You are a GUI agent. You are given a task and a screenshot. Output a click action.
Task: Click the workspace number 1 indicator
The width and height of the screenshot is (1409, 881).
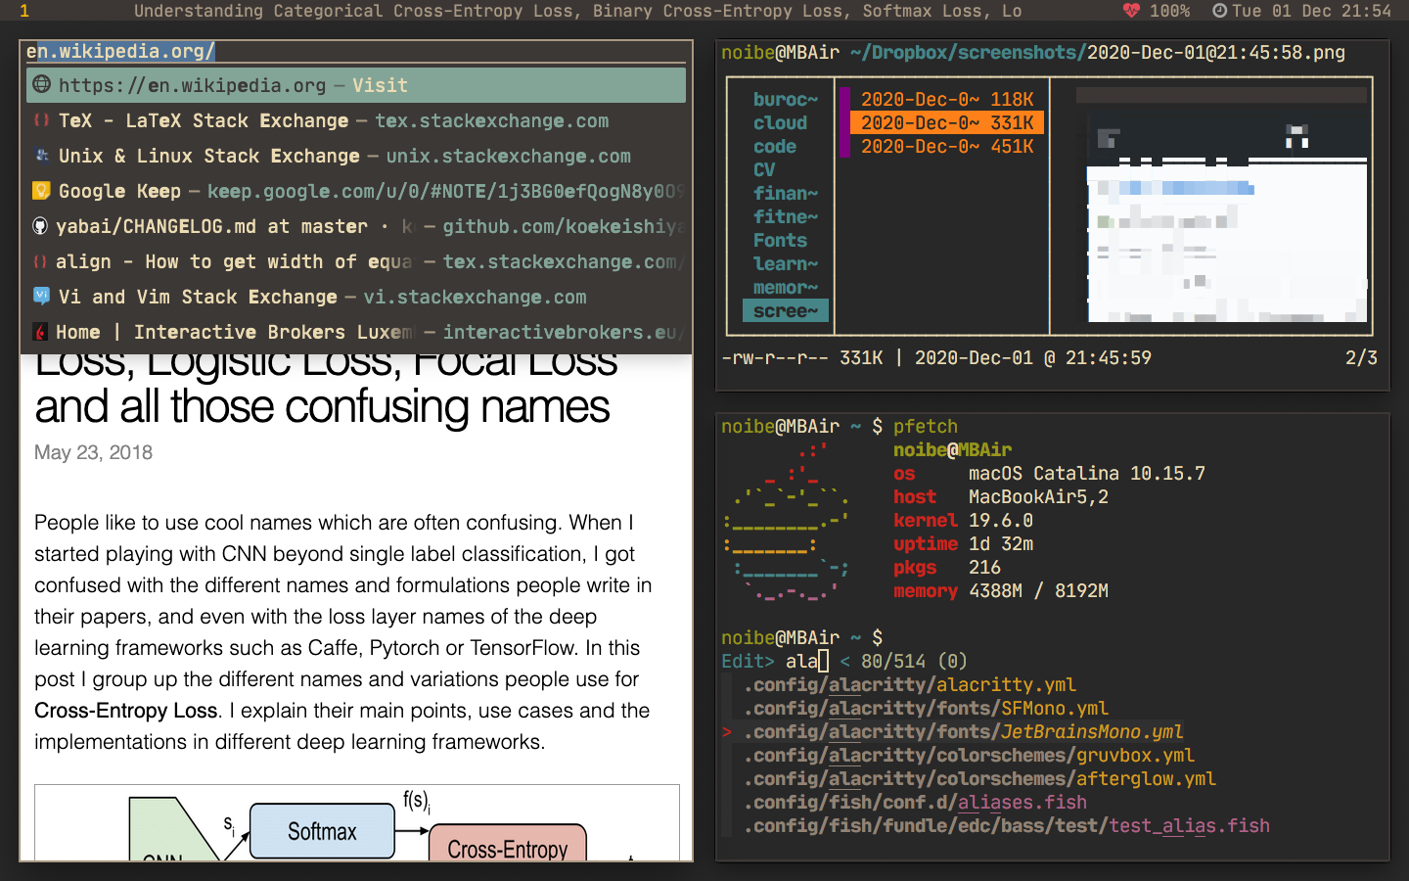[x=23, y=11]
